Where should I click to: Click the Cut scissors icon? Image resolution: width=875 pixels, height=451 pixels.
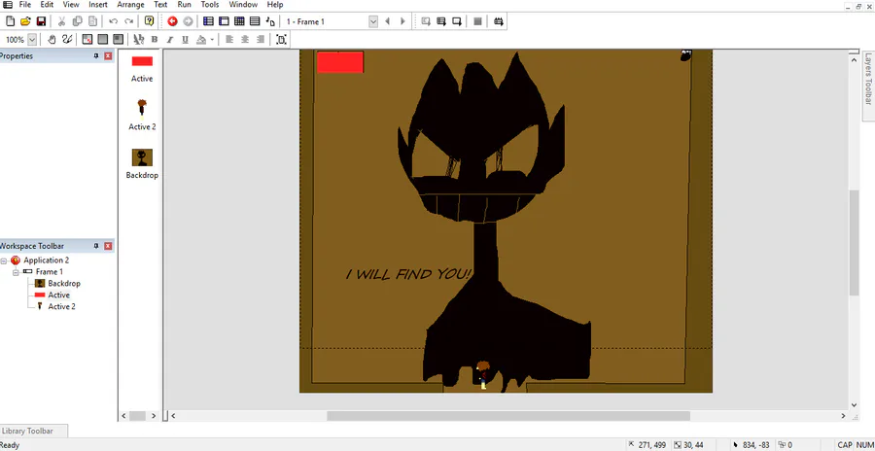[x=62, y=21]
